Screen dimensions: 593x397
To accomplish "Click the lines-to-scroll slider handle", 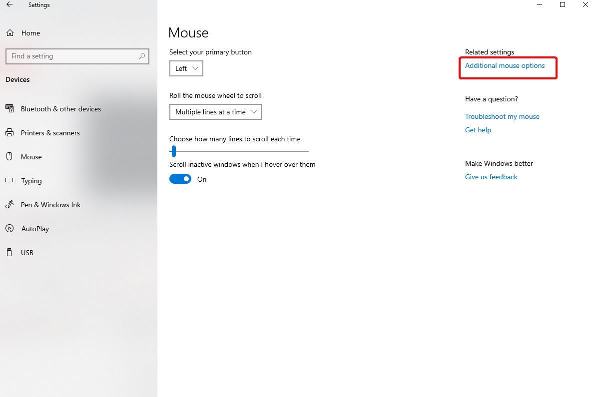I will coord(173,151).
